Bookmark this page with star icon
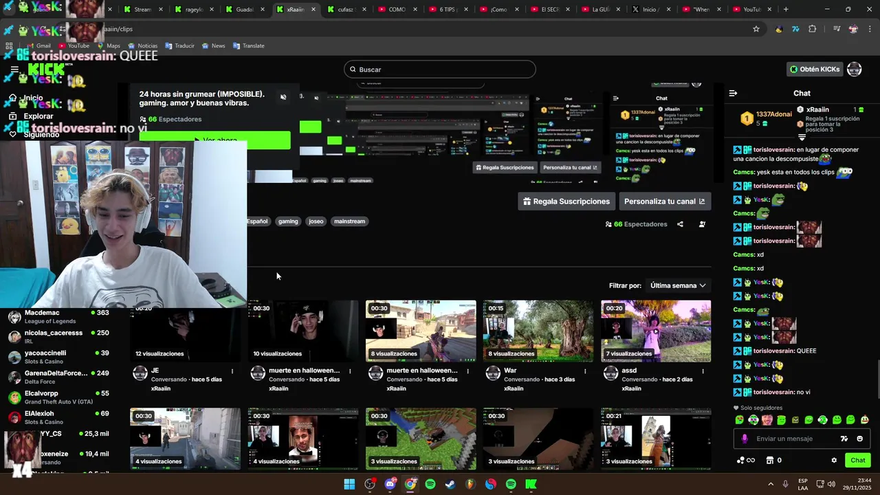880x495 pixels. point(756,29)
